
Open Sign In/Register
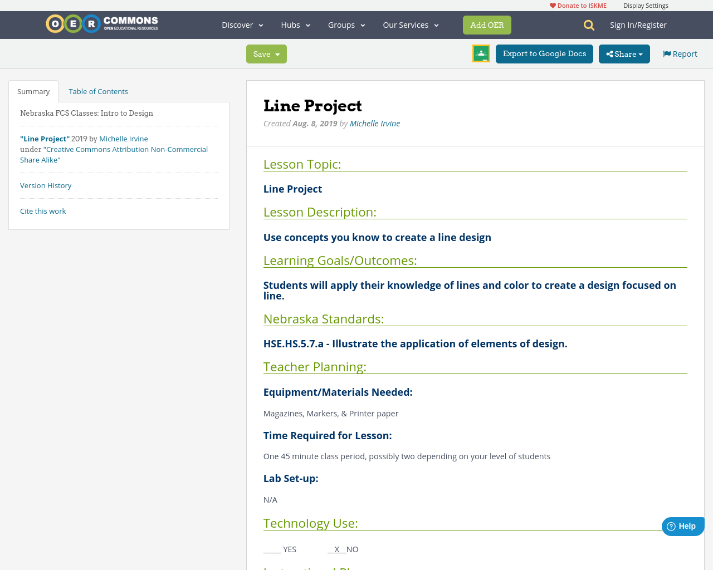(638, 24)
